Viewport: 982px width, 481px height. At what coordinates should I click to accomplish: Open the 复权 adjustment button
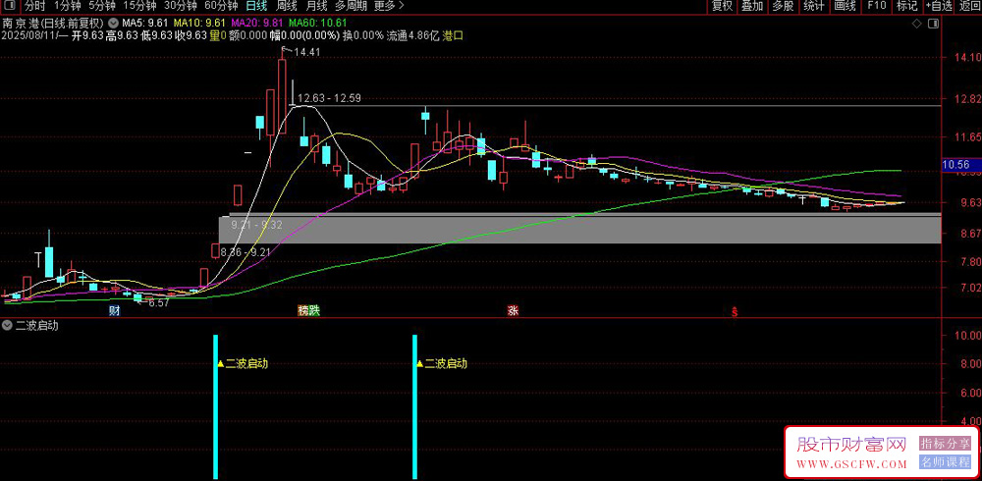click(x=722, y=6)
